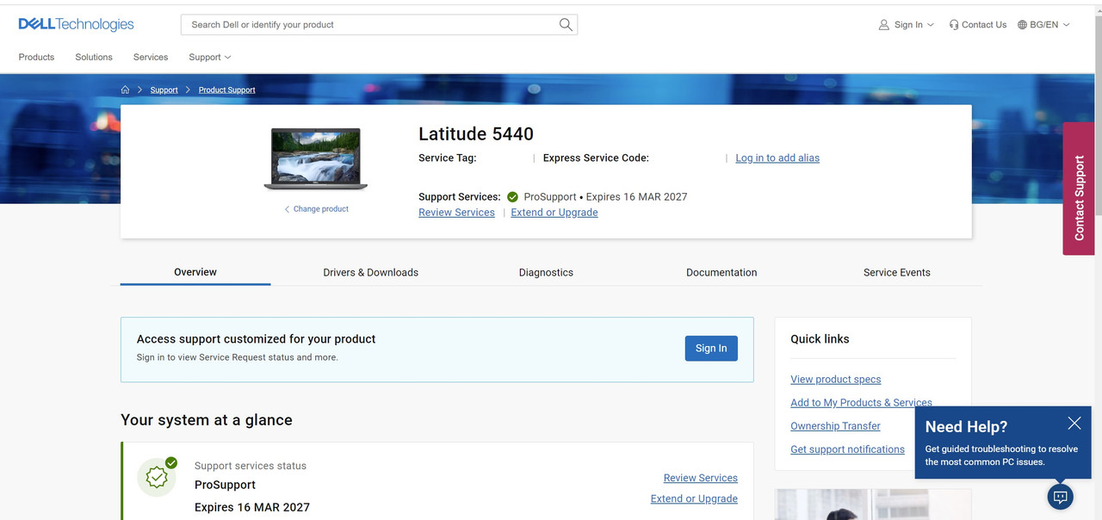Open the BG/EN language dropdown
The height and width of the screenshot is (520, 1102).
[x=1043, y=25]
